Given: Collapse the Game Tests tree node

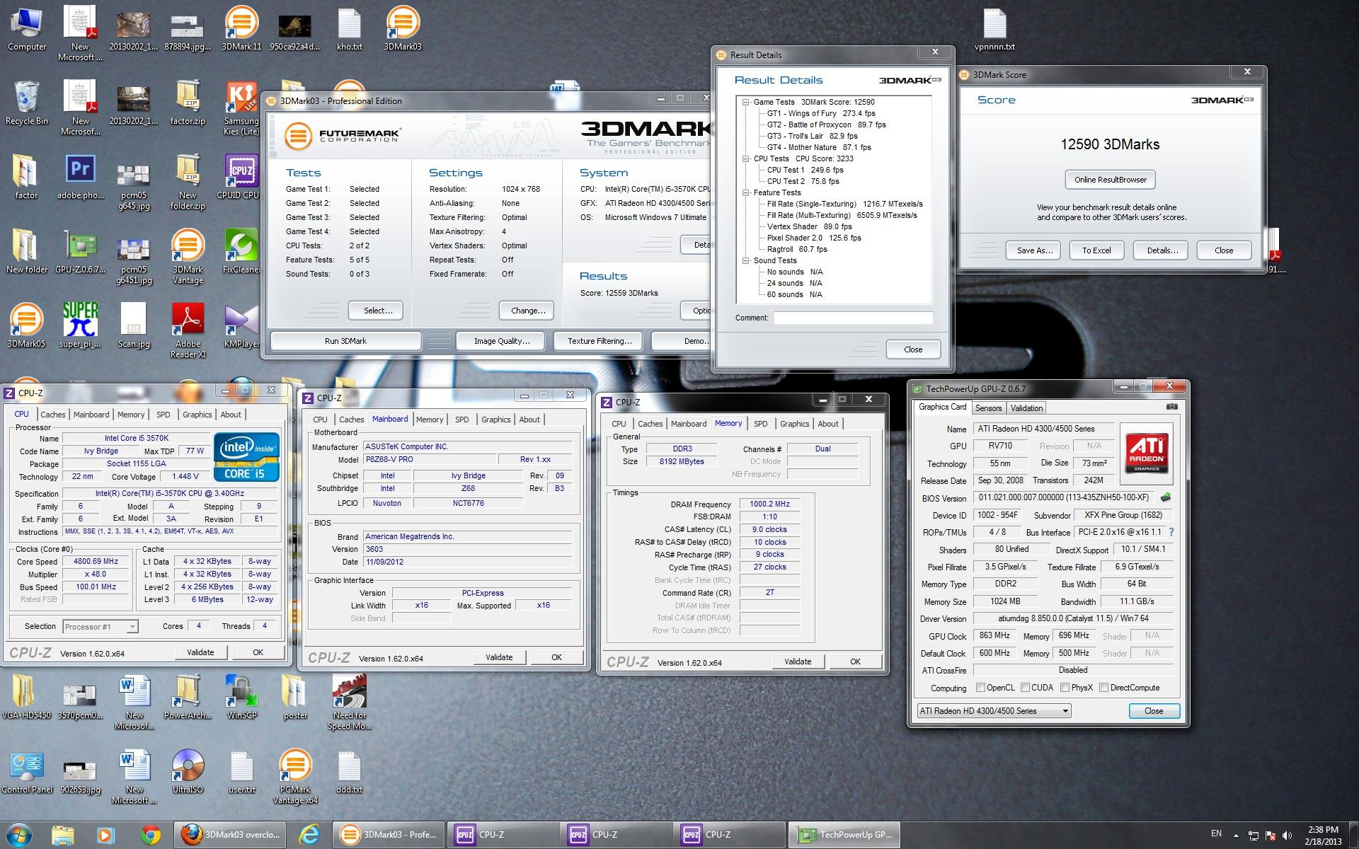Looking at the screenshot, I should pyautogui.click(x=745, y=102).
